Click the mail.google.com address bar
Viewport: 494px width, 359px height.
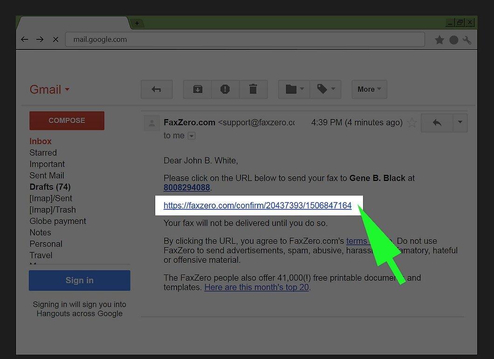[x=245, y=40]
